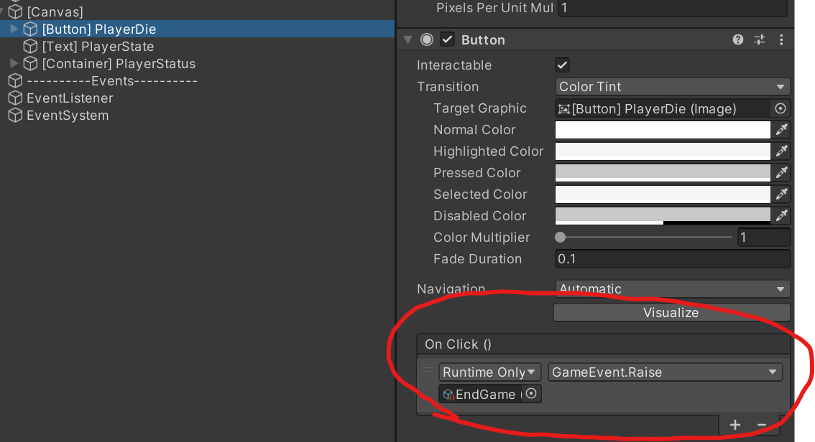
Task: Open Button component presets
Action: tap(760, 40)
